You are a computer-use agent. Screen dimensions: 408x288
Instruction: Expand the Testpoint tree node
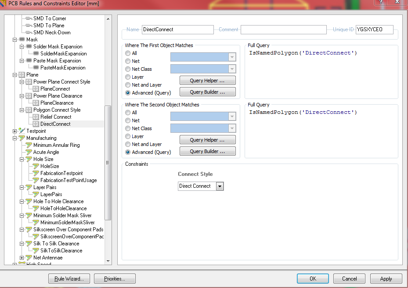point(15,131)
